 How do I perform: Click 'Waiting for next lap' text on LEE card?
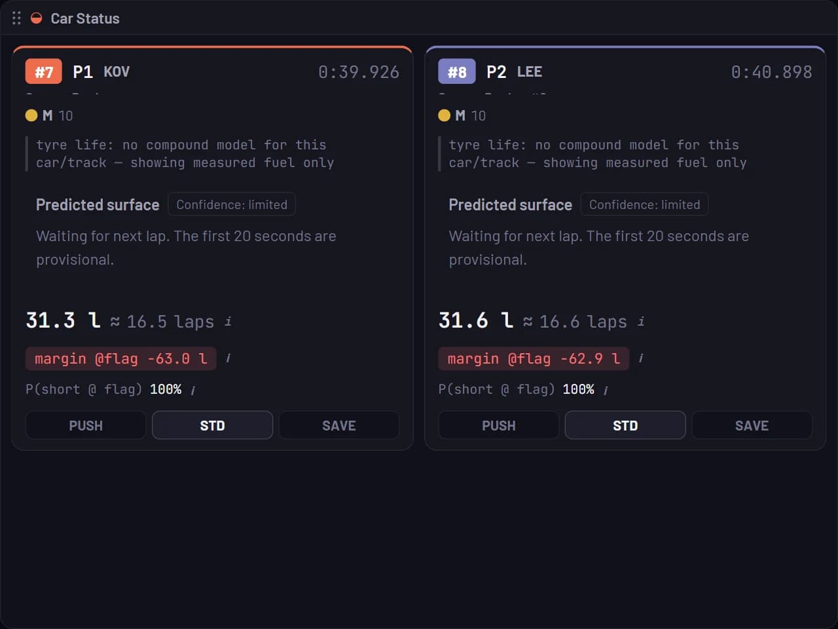[599, 248]
